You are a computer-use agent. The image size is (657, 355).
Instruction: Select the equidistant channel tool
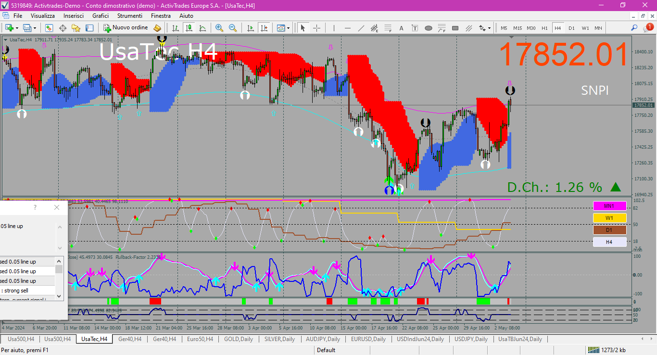[375, 28]
